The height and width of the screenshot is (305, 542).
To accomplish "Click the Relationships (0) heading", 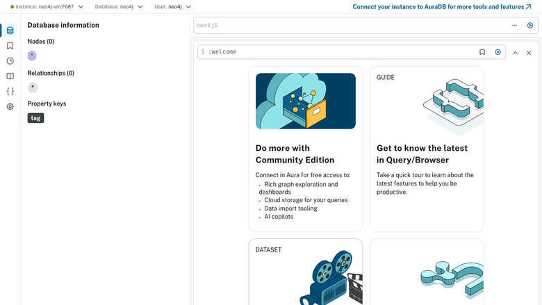I will pos(51,73).
